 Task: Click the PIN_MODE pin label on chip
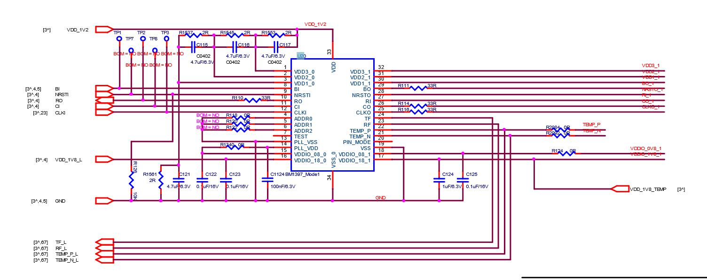point(357,142)
